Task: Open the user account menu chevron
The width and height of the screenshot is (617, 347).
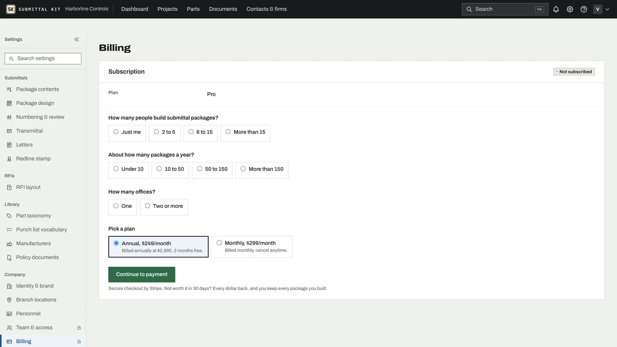Action: pyautogui.click(x=607, y=9)
